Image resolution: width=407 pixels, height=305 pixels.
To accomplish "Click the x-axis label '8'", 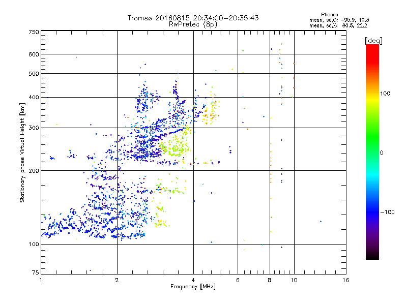I will 270,280.
